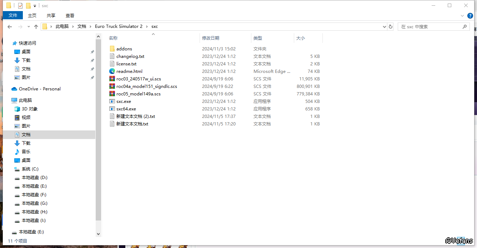The image size is (477, 248).
Task: Select 图片 under 快速访问
Action: click(x=26, y=77)
